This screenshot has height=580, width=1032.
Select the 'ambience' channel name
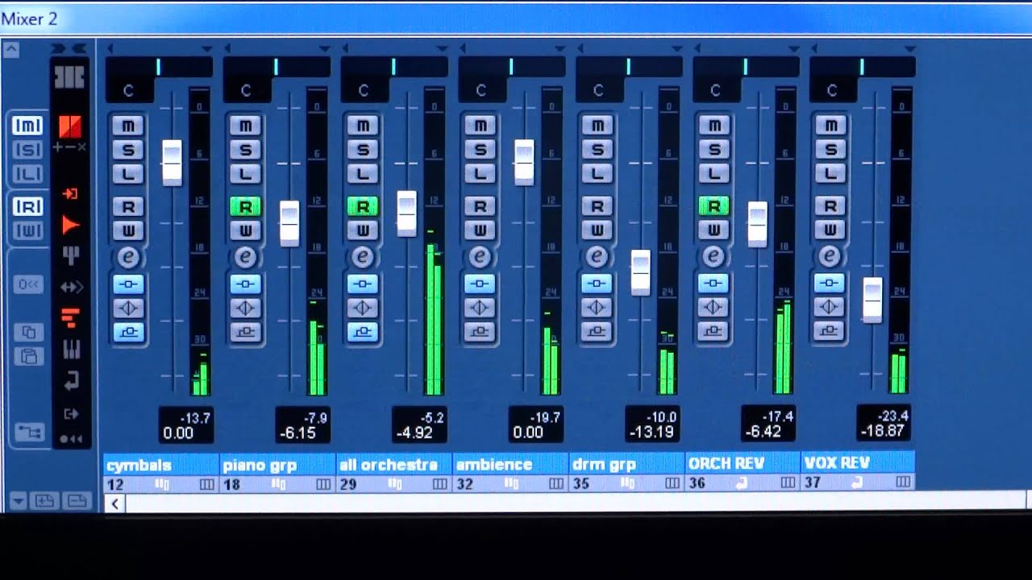[x=495, y=465]
